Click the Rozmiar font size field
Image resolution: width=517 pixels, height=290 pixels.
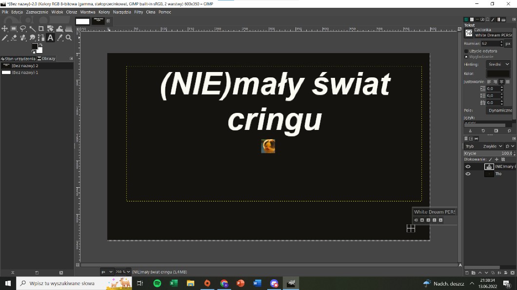point(490,43)
